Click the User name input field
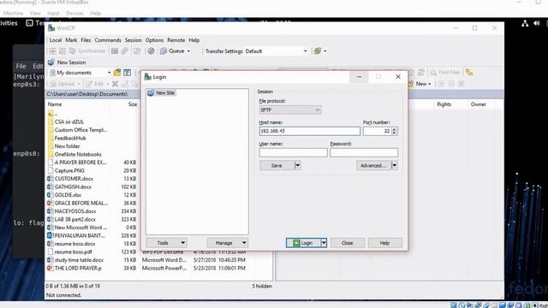 click(293, 152)
